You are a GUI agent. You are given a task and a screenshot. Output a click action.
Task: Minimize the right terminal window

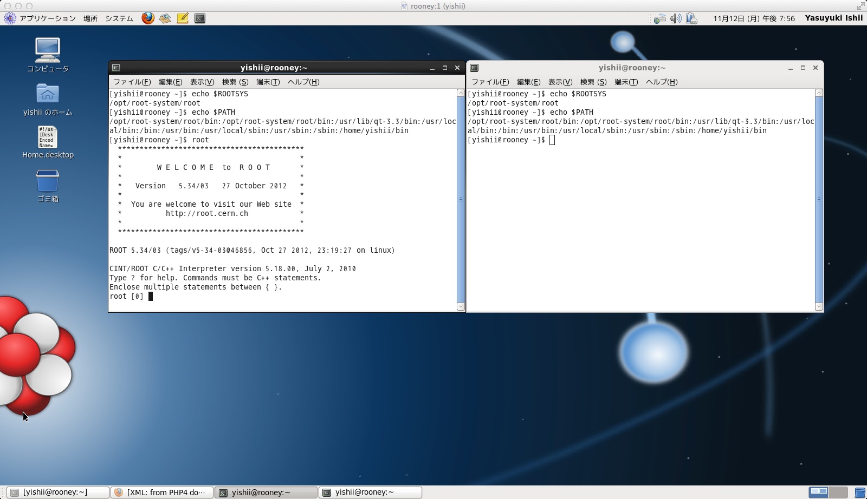(x=791, y=68)
